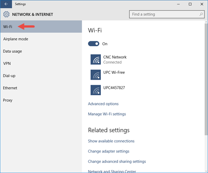Screen dimensions: 208x173
Task: Select the CNC Network Wi-Fi icon
Action: pos(96,60)
